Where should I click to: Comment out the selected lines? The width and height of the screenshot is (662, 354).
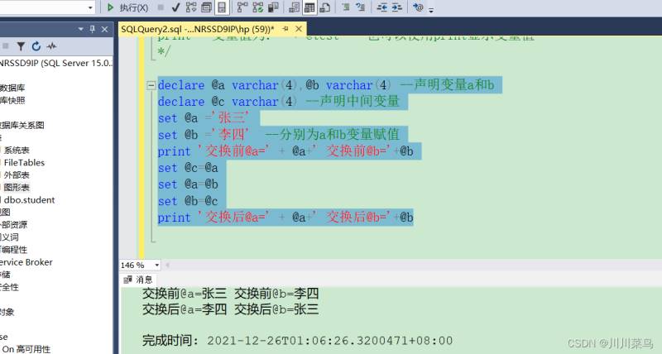[x=346, y=7]
